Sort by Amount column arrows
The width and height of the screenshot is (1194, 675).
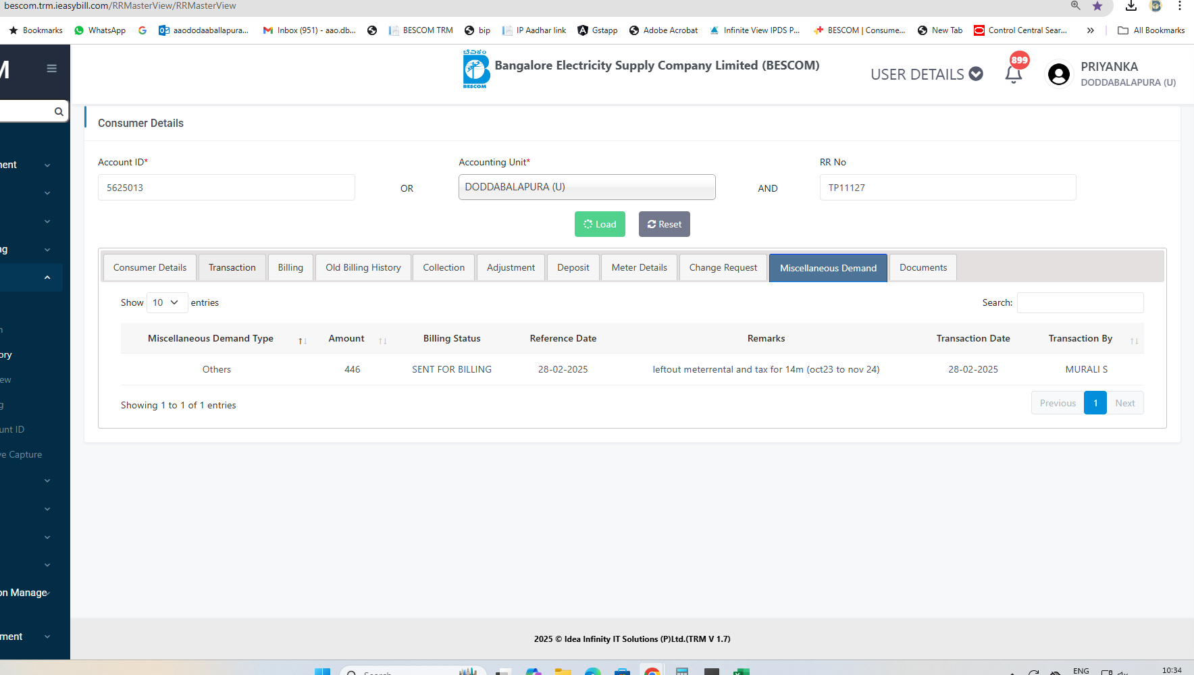(383, 341)
